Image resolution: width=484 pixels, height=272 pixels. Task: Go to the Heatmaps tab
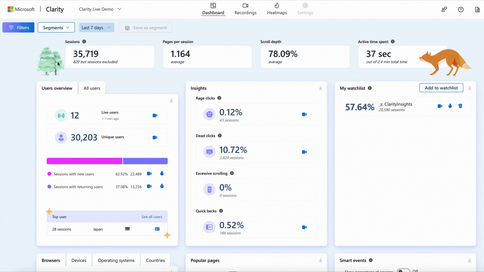pyautogui.click(x=277, y=9)
